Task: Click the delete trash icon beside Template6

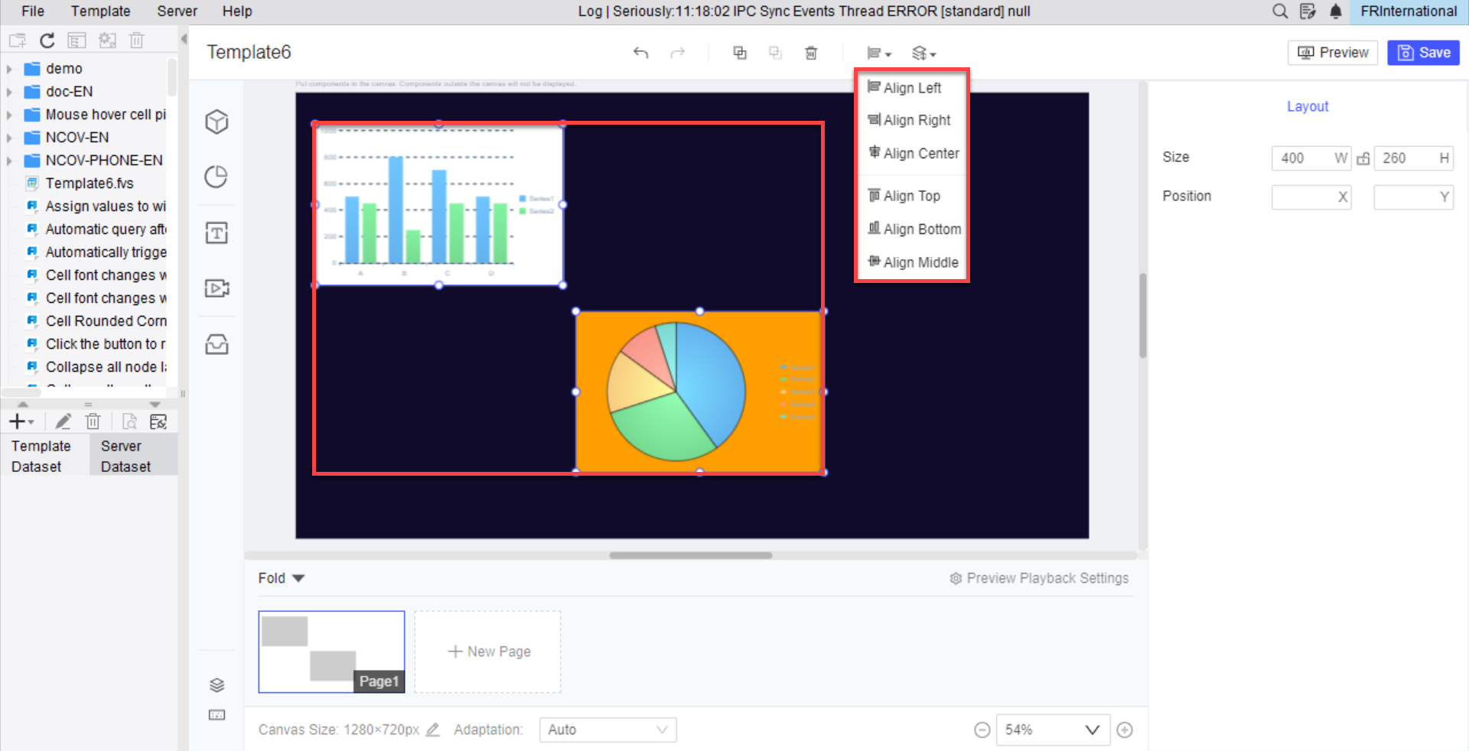Action: (811, 53)
